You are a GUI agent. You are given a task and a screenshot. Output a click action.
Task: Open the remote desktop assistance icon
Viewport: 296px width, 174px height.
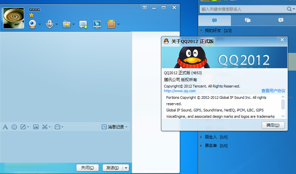point(97,24)
